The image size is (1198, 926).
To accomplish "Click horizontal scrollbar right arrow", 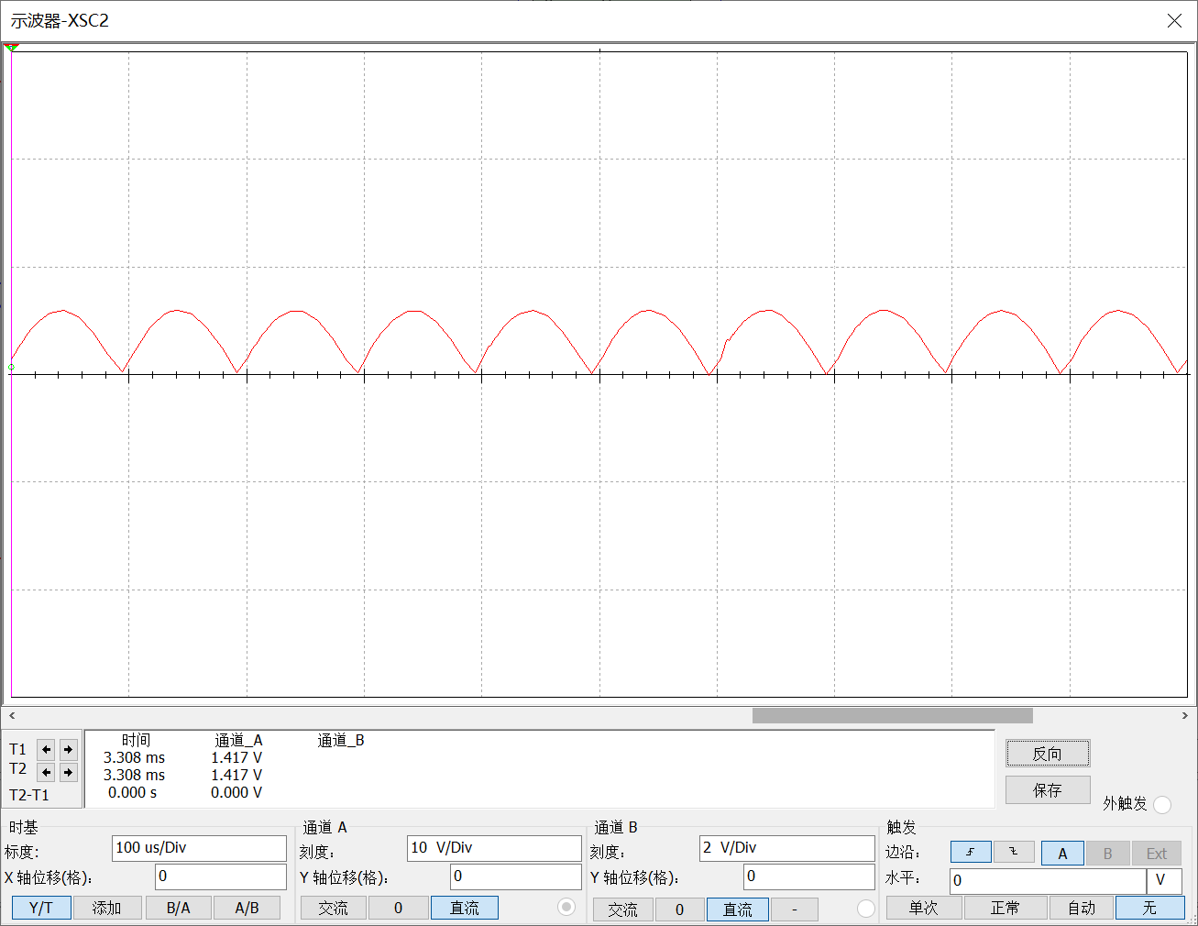I will [x=1184, y=715].
